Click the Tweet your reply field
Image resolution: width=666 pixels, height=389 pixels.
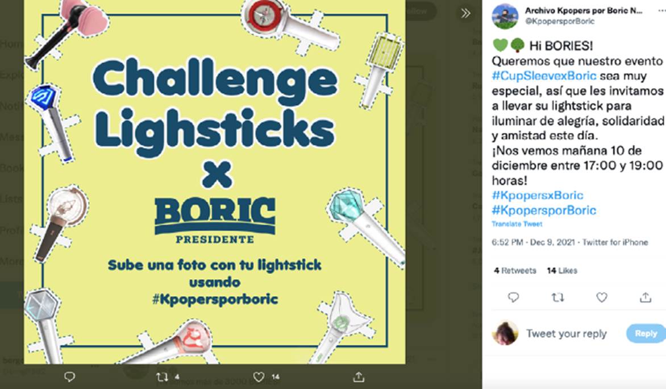(566, 334)
